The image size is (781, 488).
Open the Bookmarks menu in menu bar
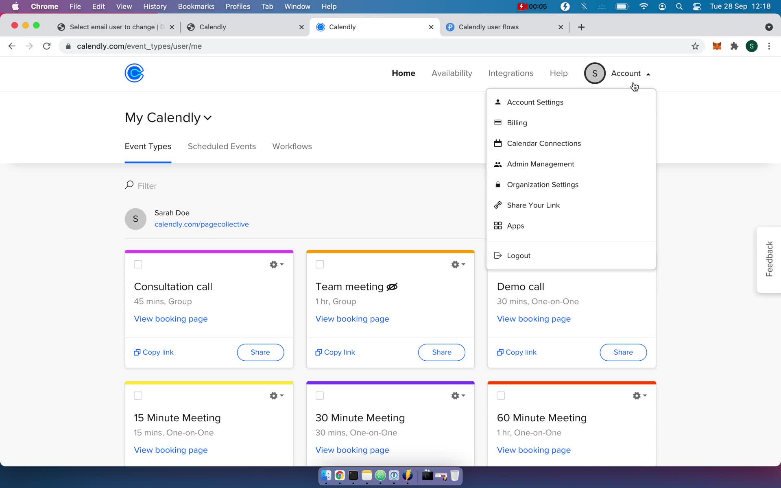coord(196,7)
